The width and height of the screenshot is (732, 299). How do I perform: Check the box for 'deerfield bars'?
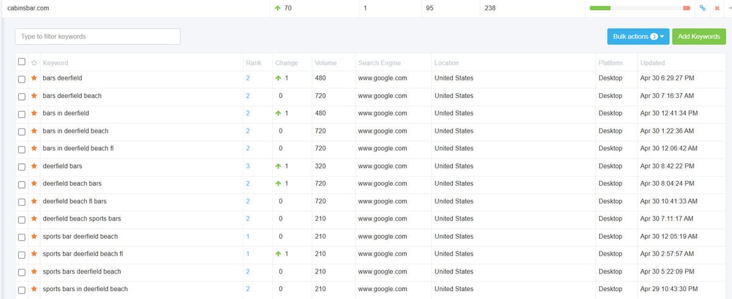click(x=22, y=166)
